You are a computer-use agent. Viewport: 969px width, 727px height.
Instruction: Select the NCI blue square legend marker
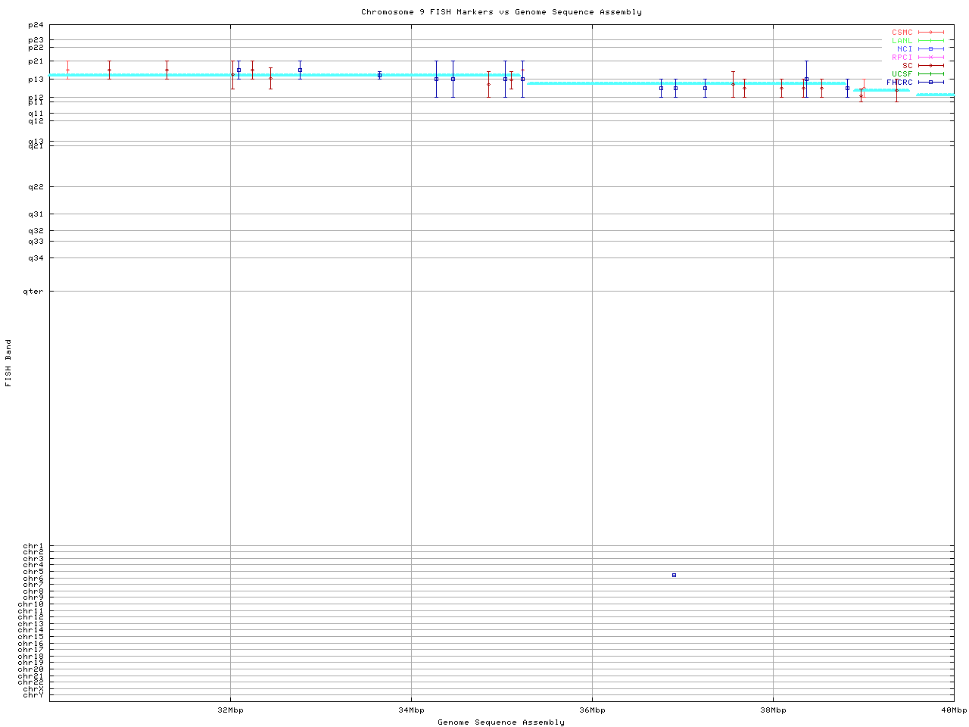(930, 48)
